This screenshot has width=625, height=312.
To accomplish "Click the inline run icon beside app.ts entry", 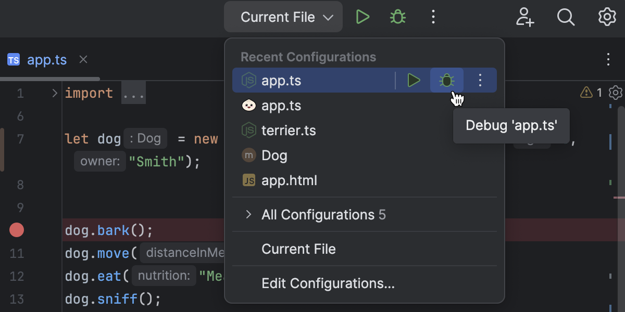I will coord(414,80).
